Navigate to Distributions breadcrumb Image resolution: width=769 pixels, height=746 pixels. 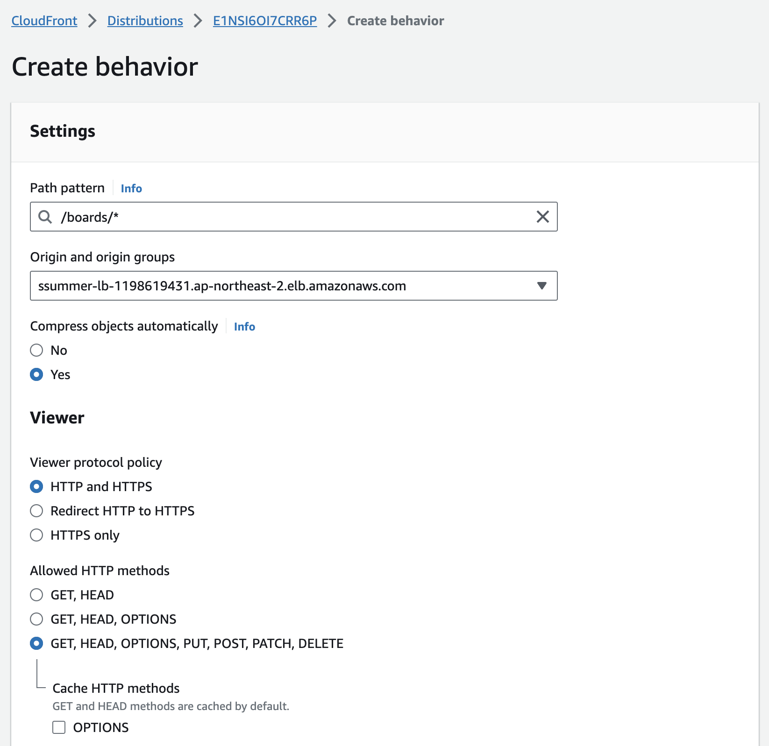coord(145,21)
